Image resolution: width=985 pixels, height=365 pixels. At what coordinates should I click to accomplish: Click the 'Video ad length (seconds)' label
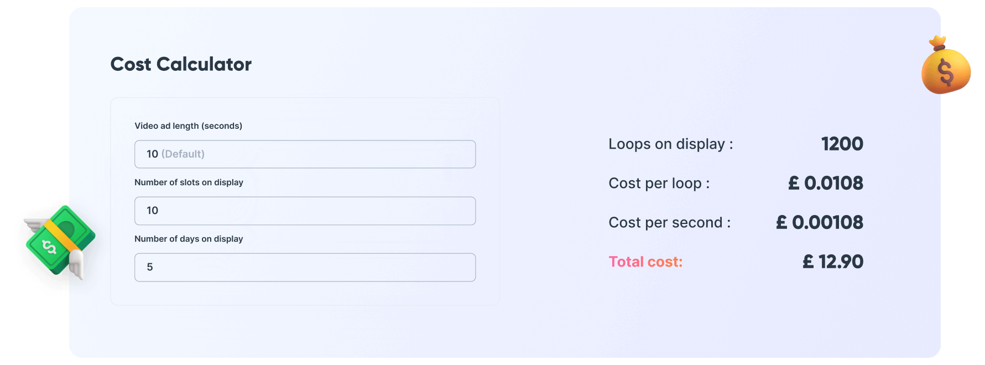(188, 126)
